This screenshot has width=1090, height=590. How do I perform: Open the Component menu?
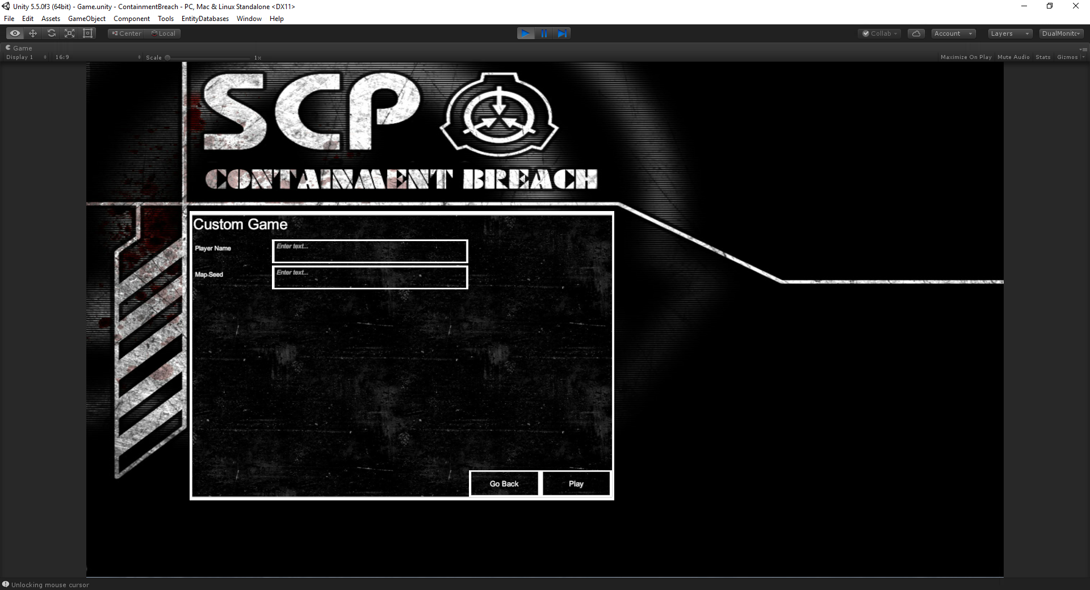pyautogui.click(x=132, y=19)
